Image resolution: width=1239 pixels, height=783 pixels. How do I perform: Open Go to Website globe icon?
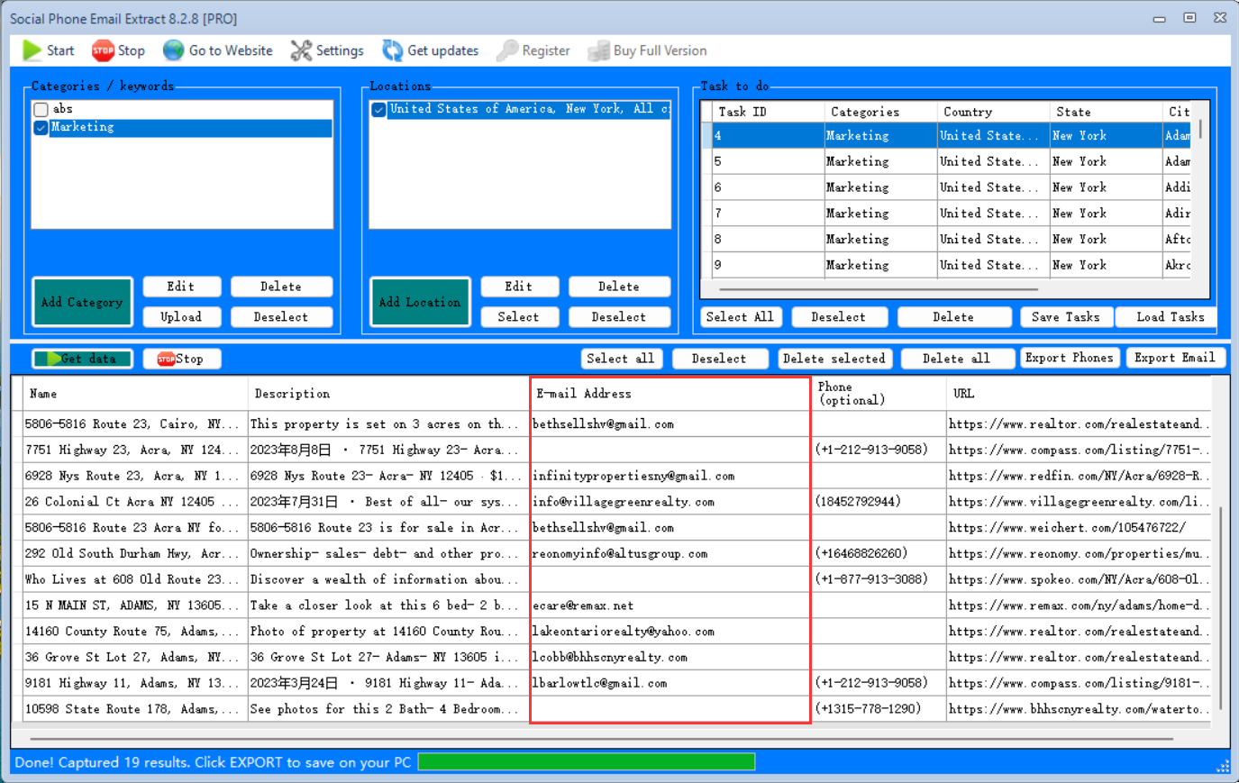click(x=173, y=50)
